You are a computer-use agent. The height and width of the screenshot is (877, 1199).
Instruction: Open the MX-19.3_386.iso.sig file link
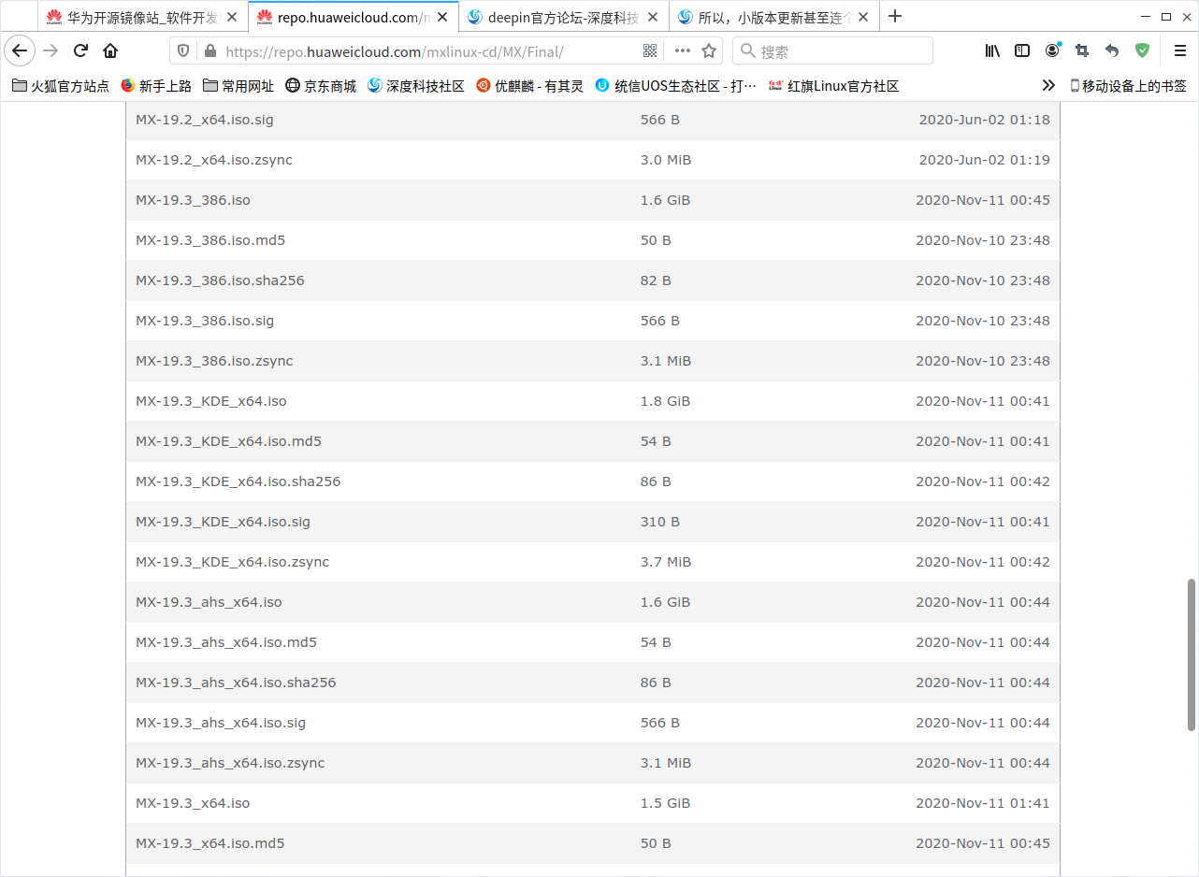click(x=205, y=321)
